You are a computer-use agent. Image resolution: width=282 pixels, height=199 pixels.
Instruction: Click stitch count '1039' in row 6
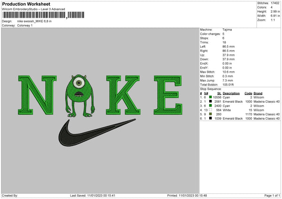(x=218, y=119)
